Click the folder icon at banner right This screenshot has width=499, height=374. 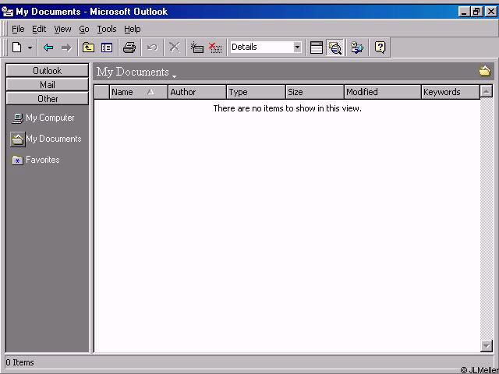(x=485, y=71)
